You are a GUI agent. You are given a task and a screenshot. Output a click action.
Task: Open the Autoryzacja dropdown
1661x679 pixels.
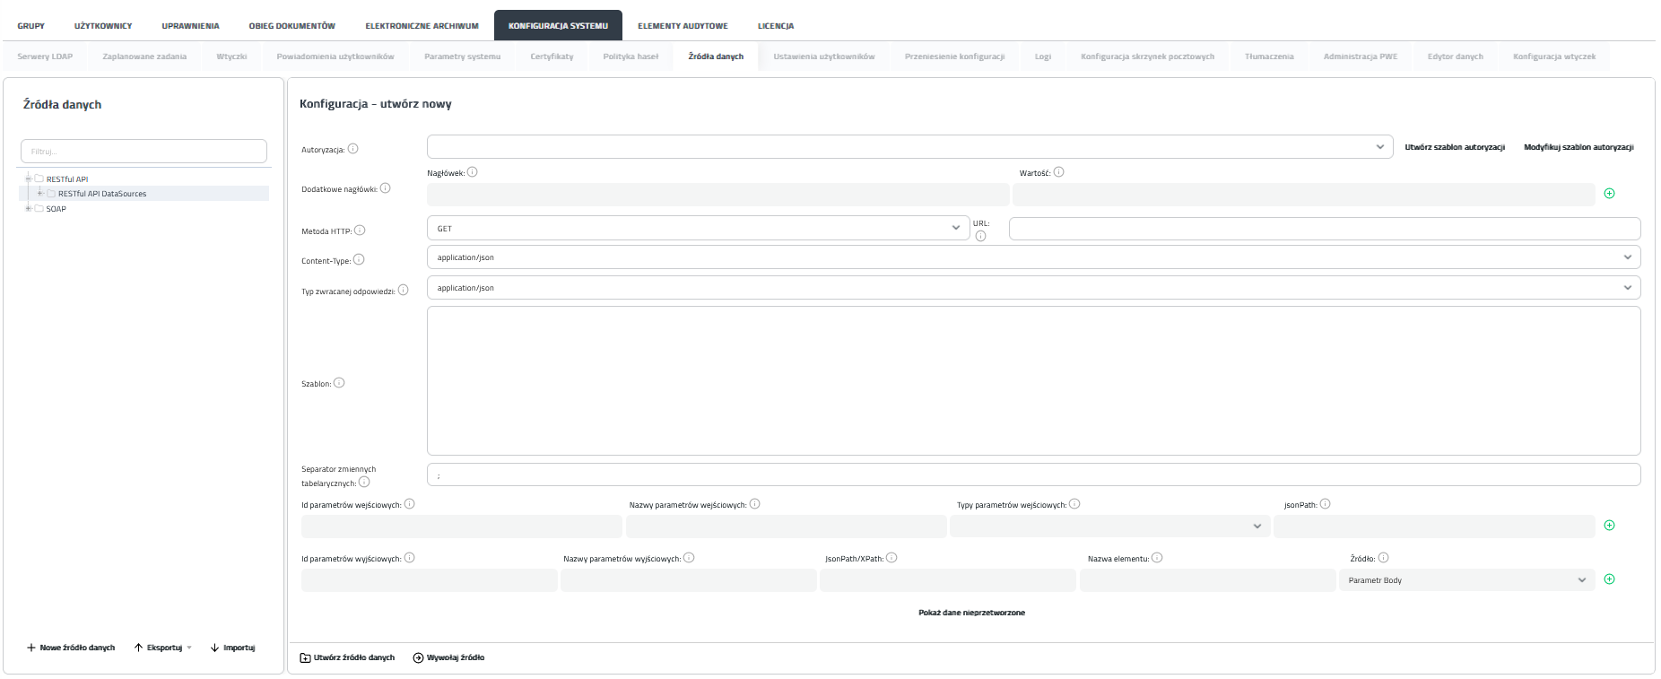[909, 147]
